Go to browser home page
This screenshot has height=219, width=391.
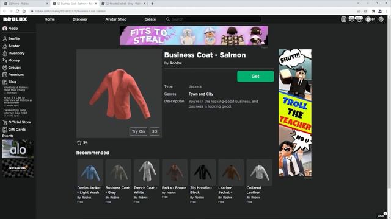(24, 11)
